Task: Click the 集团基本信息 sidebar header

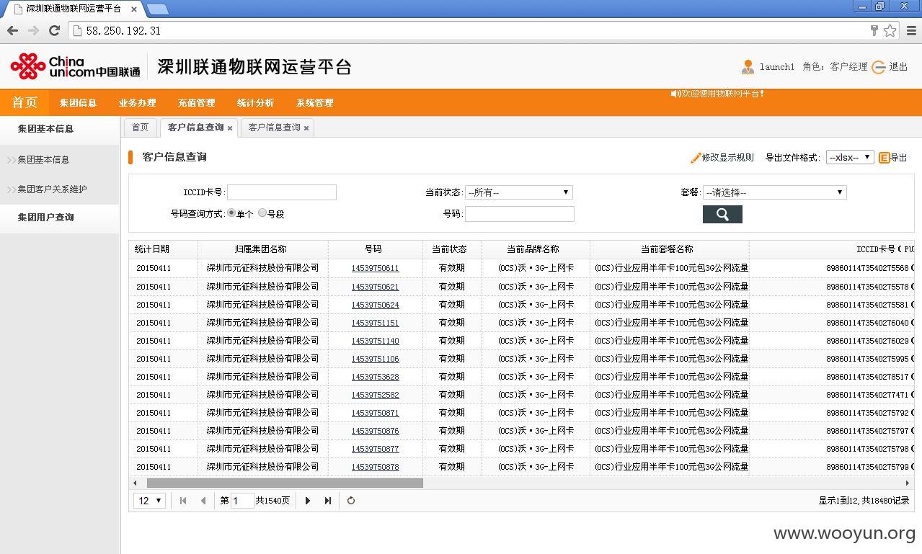Action: click(45, 129)
